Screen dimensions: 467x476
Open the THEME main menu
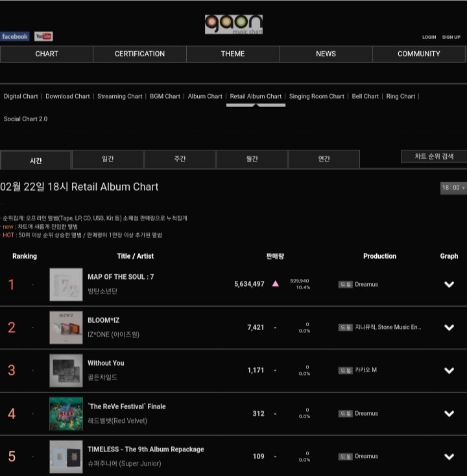point(233,54)
